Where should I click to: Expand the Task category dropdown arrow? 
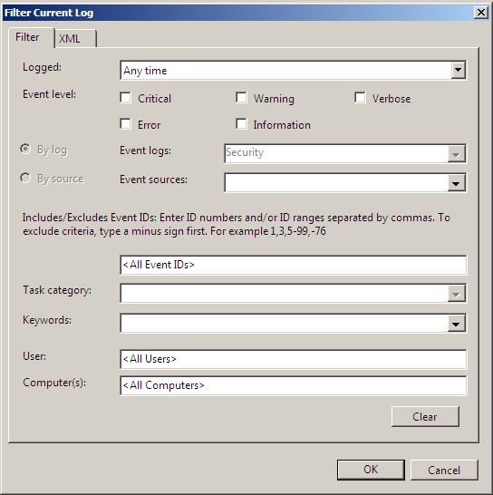click(x=456, y=294)
